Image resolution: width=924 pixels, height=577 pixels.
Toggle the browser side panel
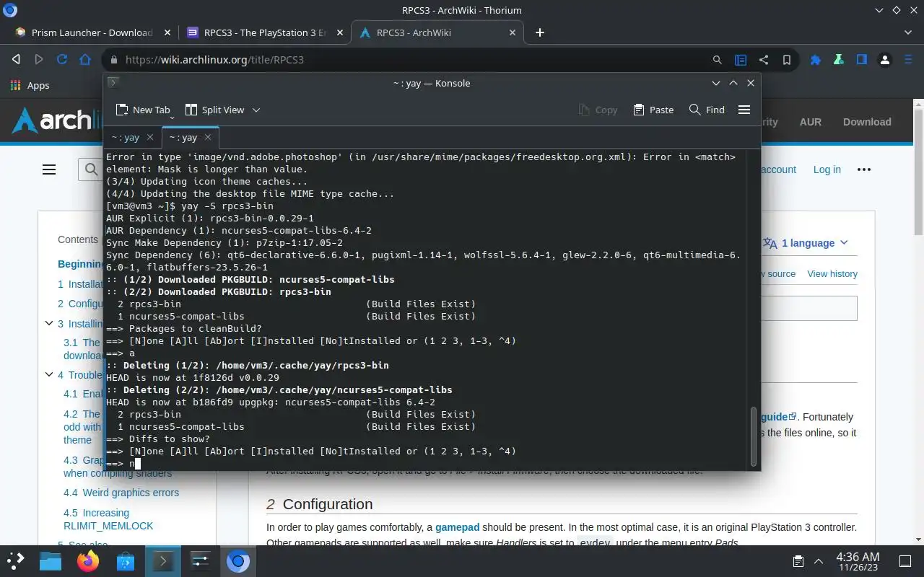coord(862,60)
